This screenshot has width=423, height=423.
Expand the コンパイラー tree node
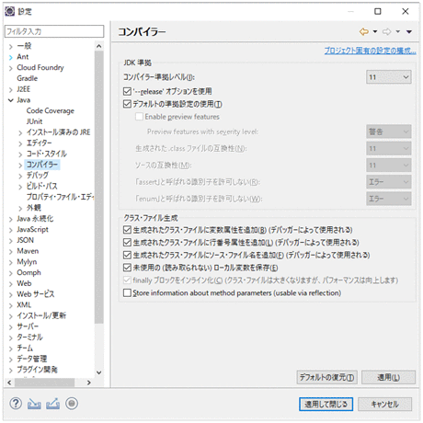tap(20, 166)
